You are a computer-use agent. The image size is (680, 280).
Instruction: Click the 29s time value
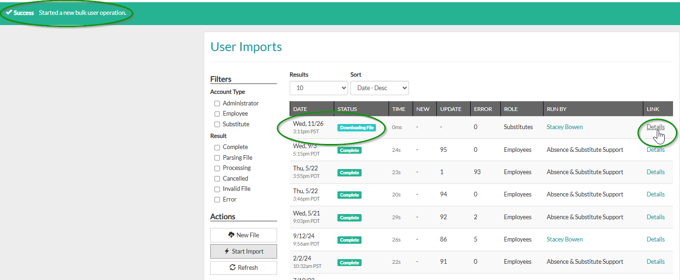point(396,217)
